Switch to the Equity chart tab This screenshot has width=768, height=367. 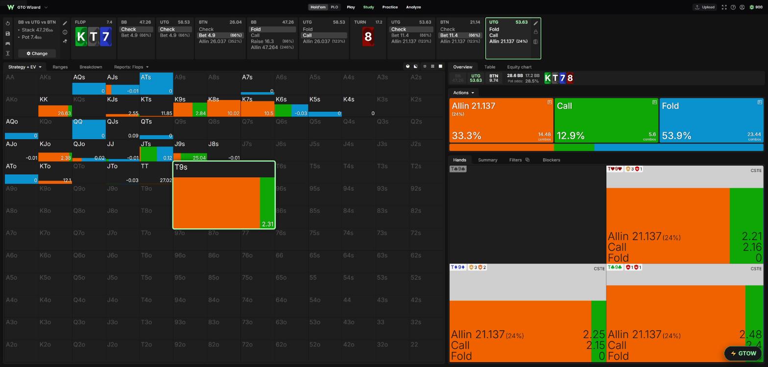coord(519,67)
